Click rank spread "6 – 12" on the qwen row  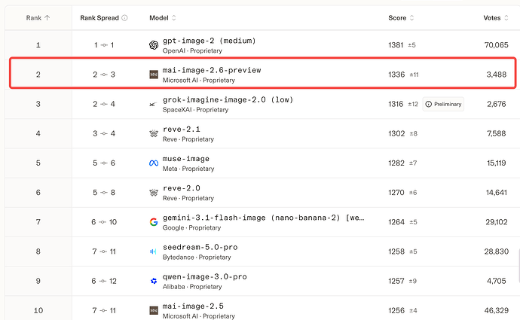point(104,281)
